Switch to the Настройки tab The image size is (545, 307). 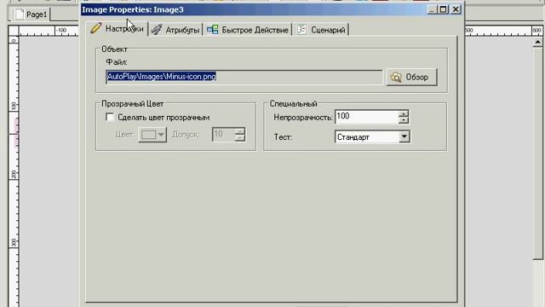pyautogui.click(x=118, y=29)
